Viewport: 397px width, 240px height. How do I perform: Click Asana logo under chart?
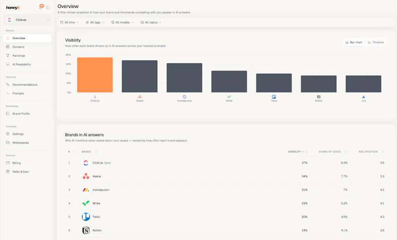[139, 96]
